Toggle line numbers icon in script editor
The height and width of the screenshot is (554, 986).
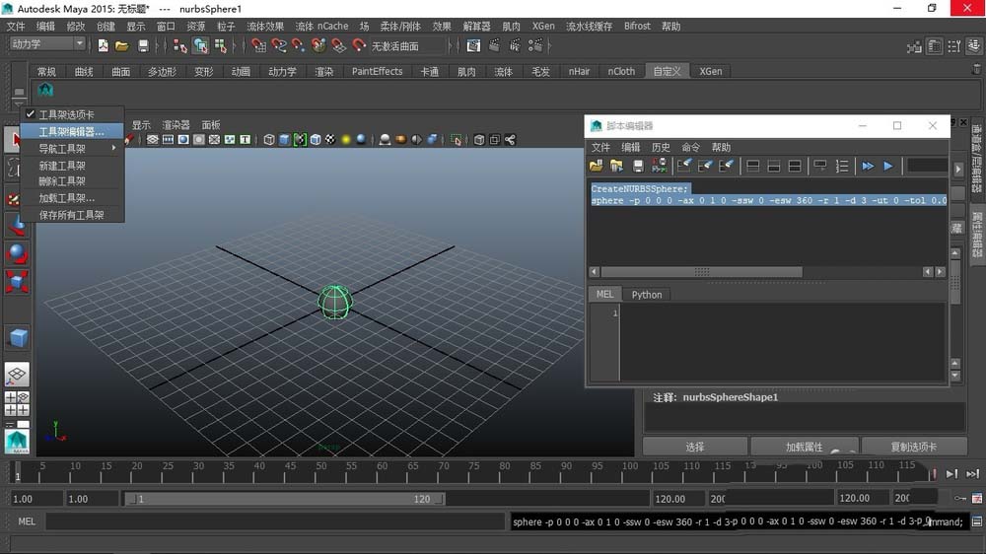pos(842,166)
